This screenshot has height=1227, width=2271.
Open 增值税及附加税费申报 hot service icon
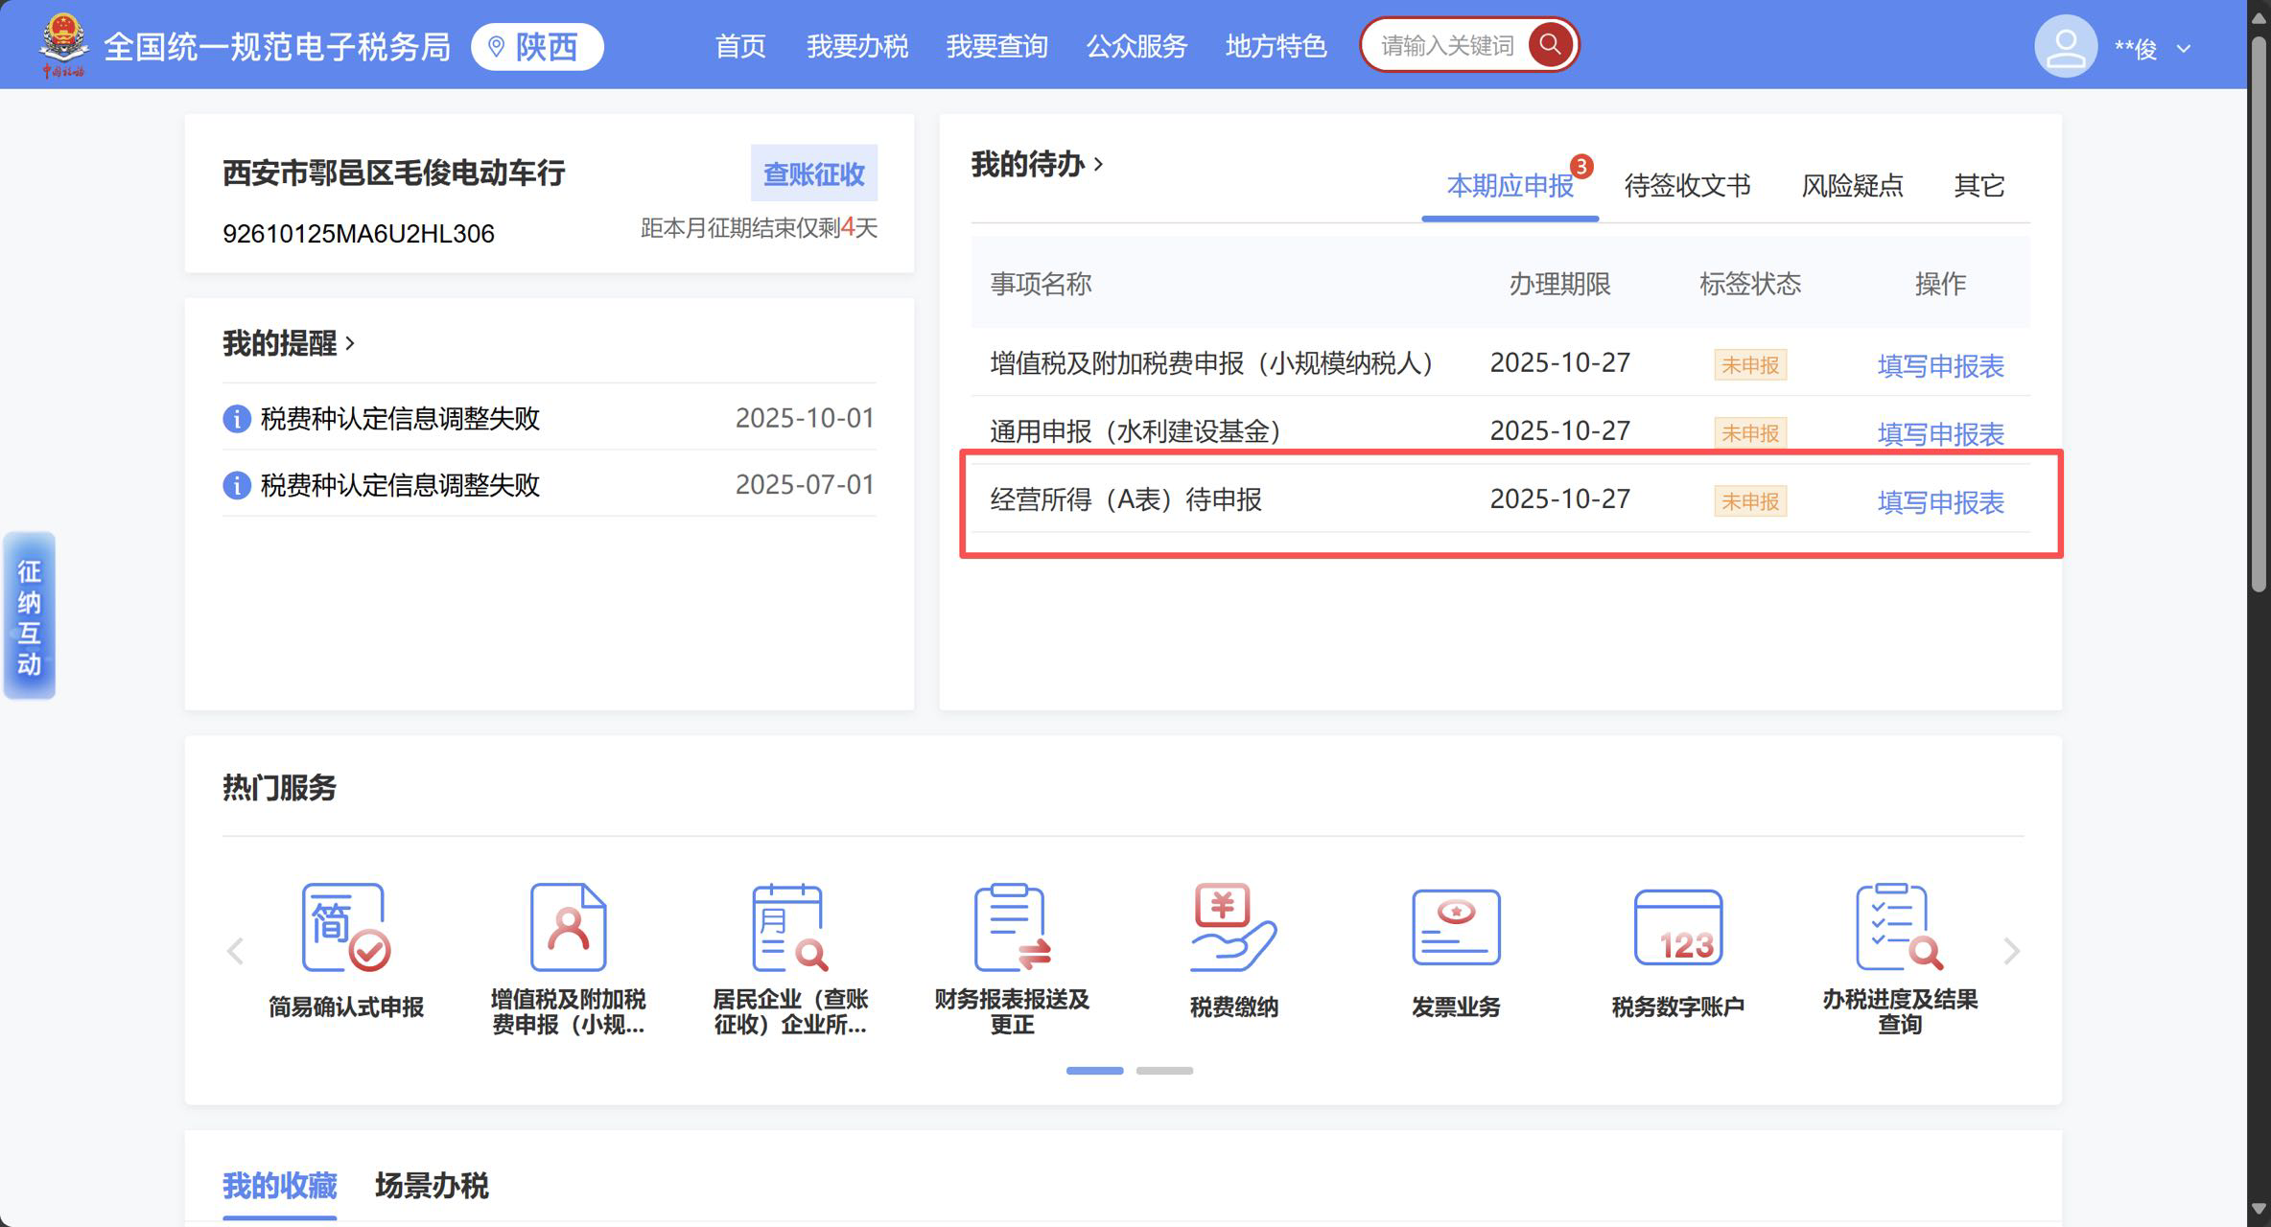[568, 928]
